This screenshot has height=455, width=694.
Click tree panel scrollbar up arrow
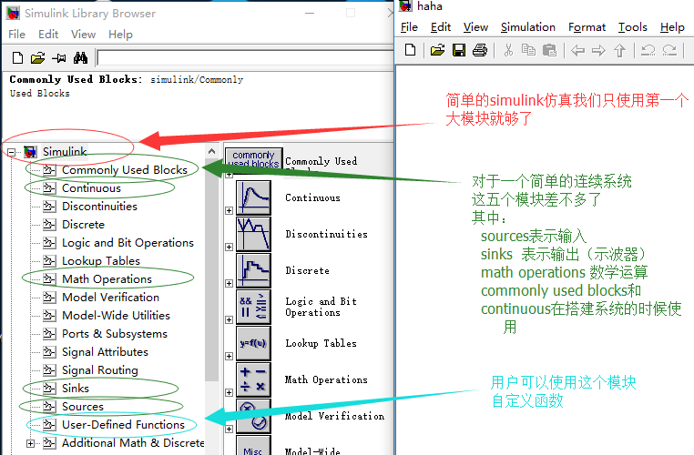coord(212,152)
